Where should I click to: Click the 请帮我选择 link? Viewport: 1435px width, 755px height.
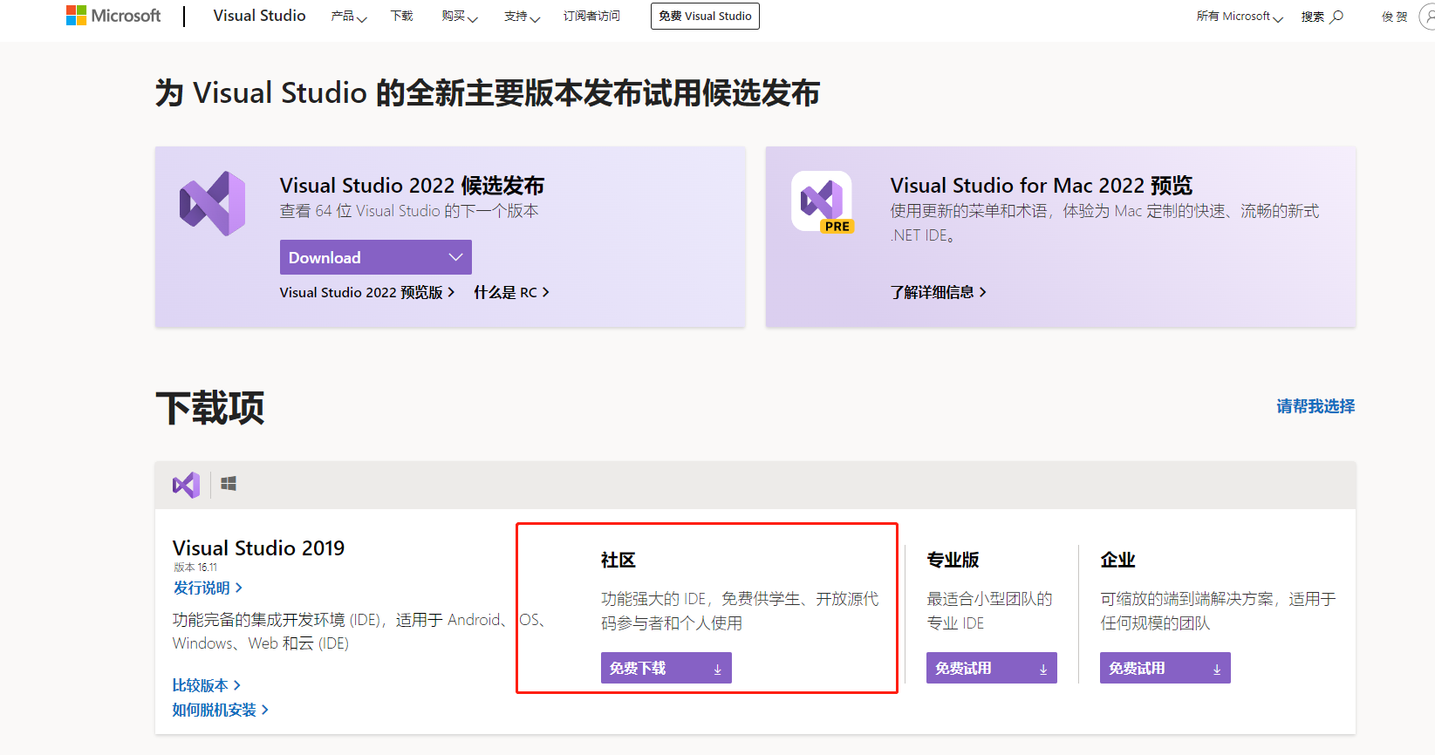1315,406
